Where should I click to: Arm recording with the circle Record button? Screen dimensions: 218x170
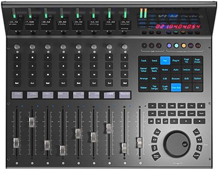click(x=174, y=121)
